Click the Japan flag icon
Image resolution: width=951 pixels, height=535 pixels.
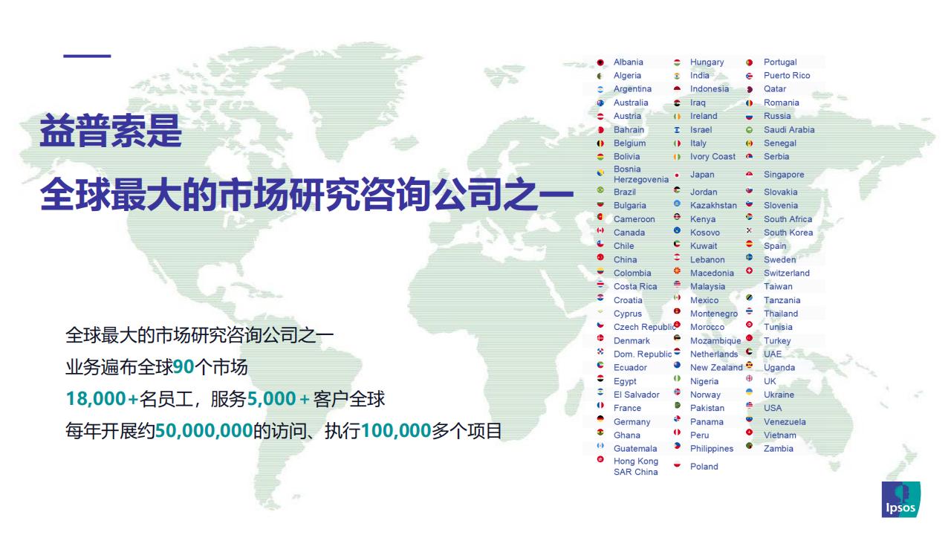pyautogui.click(x=677, y=175)
